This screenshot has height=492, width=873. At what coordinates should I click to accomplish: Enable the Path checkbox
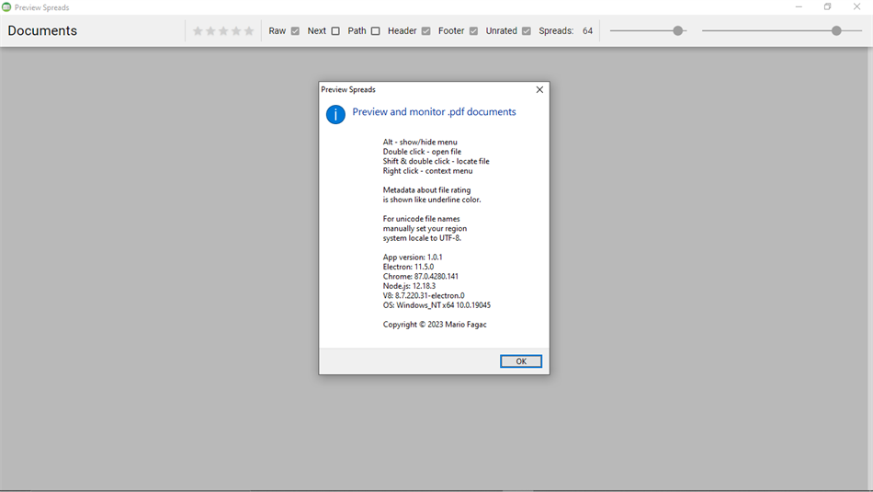pos(375,31)
